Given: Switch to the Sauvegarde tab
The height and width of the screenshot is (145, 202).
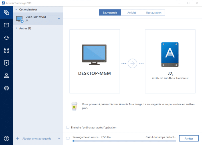Looking at the screenshot, I should pyautogui.click(x=110, y=13).
